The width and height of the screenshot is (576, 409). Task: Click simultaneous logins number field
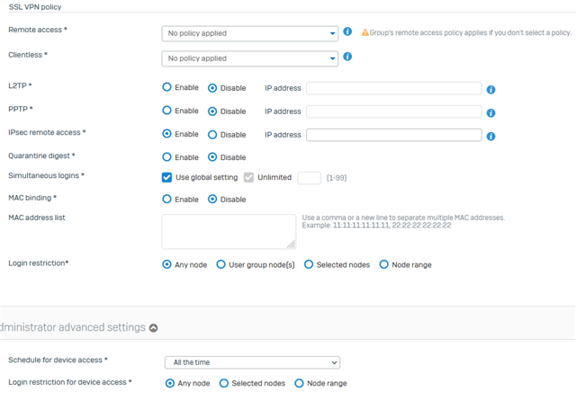(309, 178)
